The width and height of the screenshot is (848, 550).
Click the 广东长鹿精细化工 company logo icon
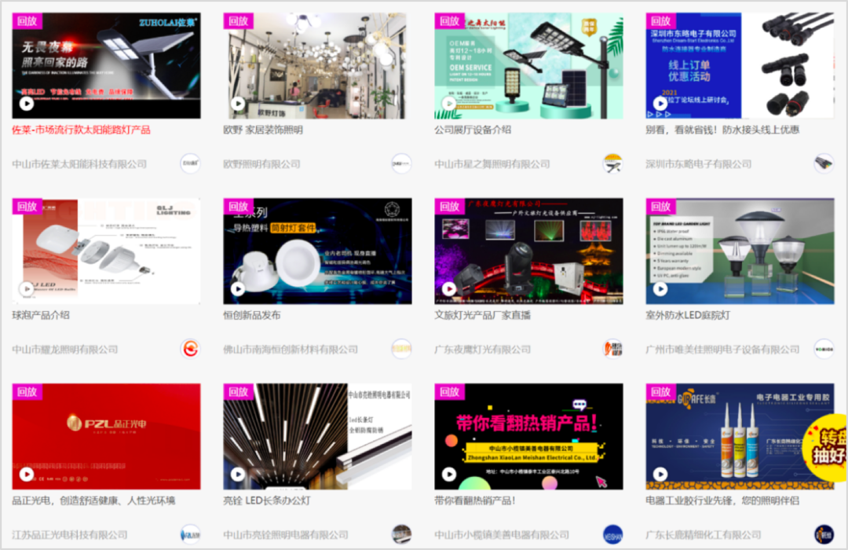(x=824, y=534)
